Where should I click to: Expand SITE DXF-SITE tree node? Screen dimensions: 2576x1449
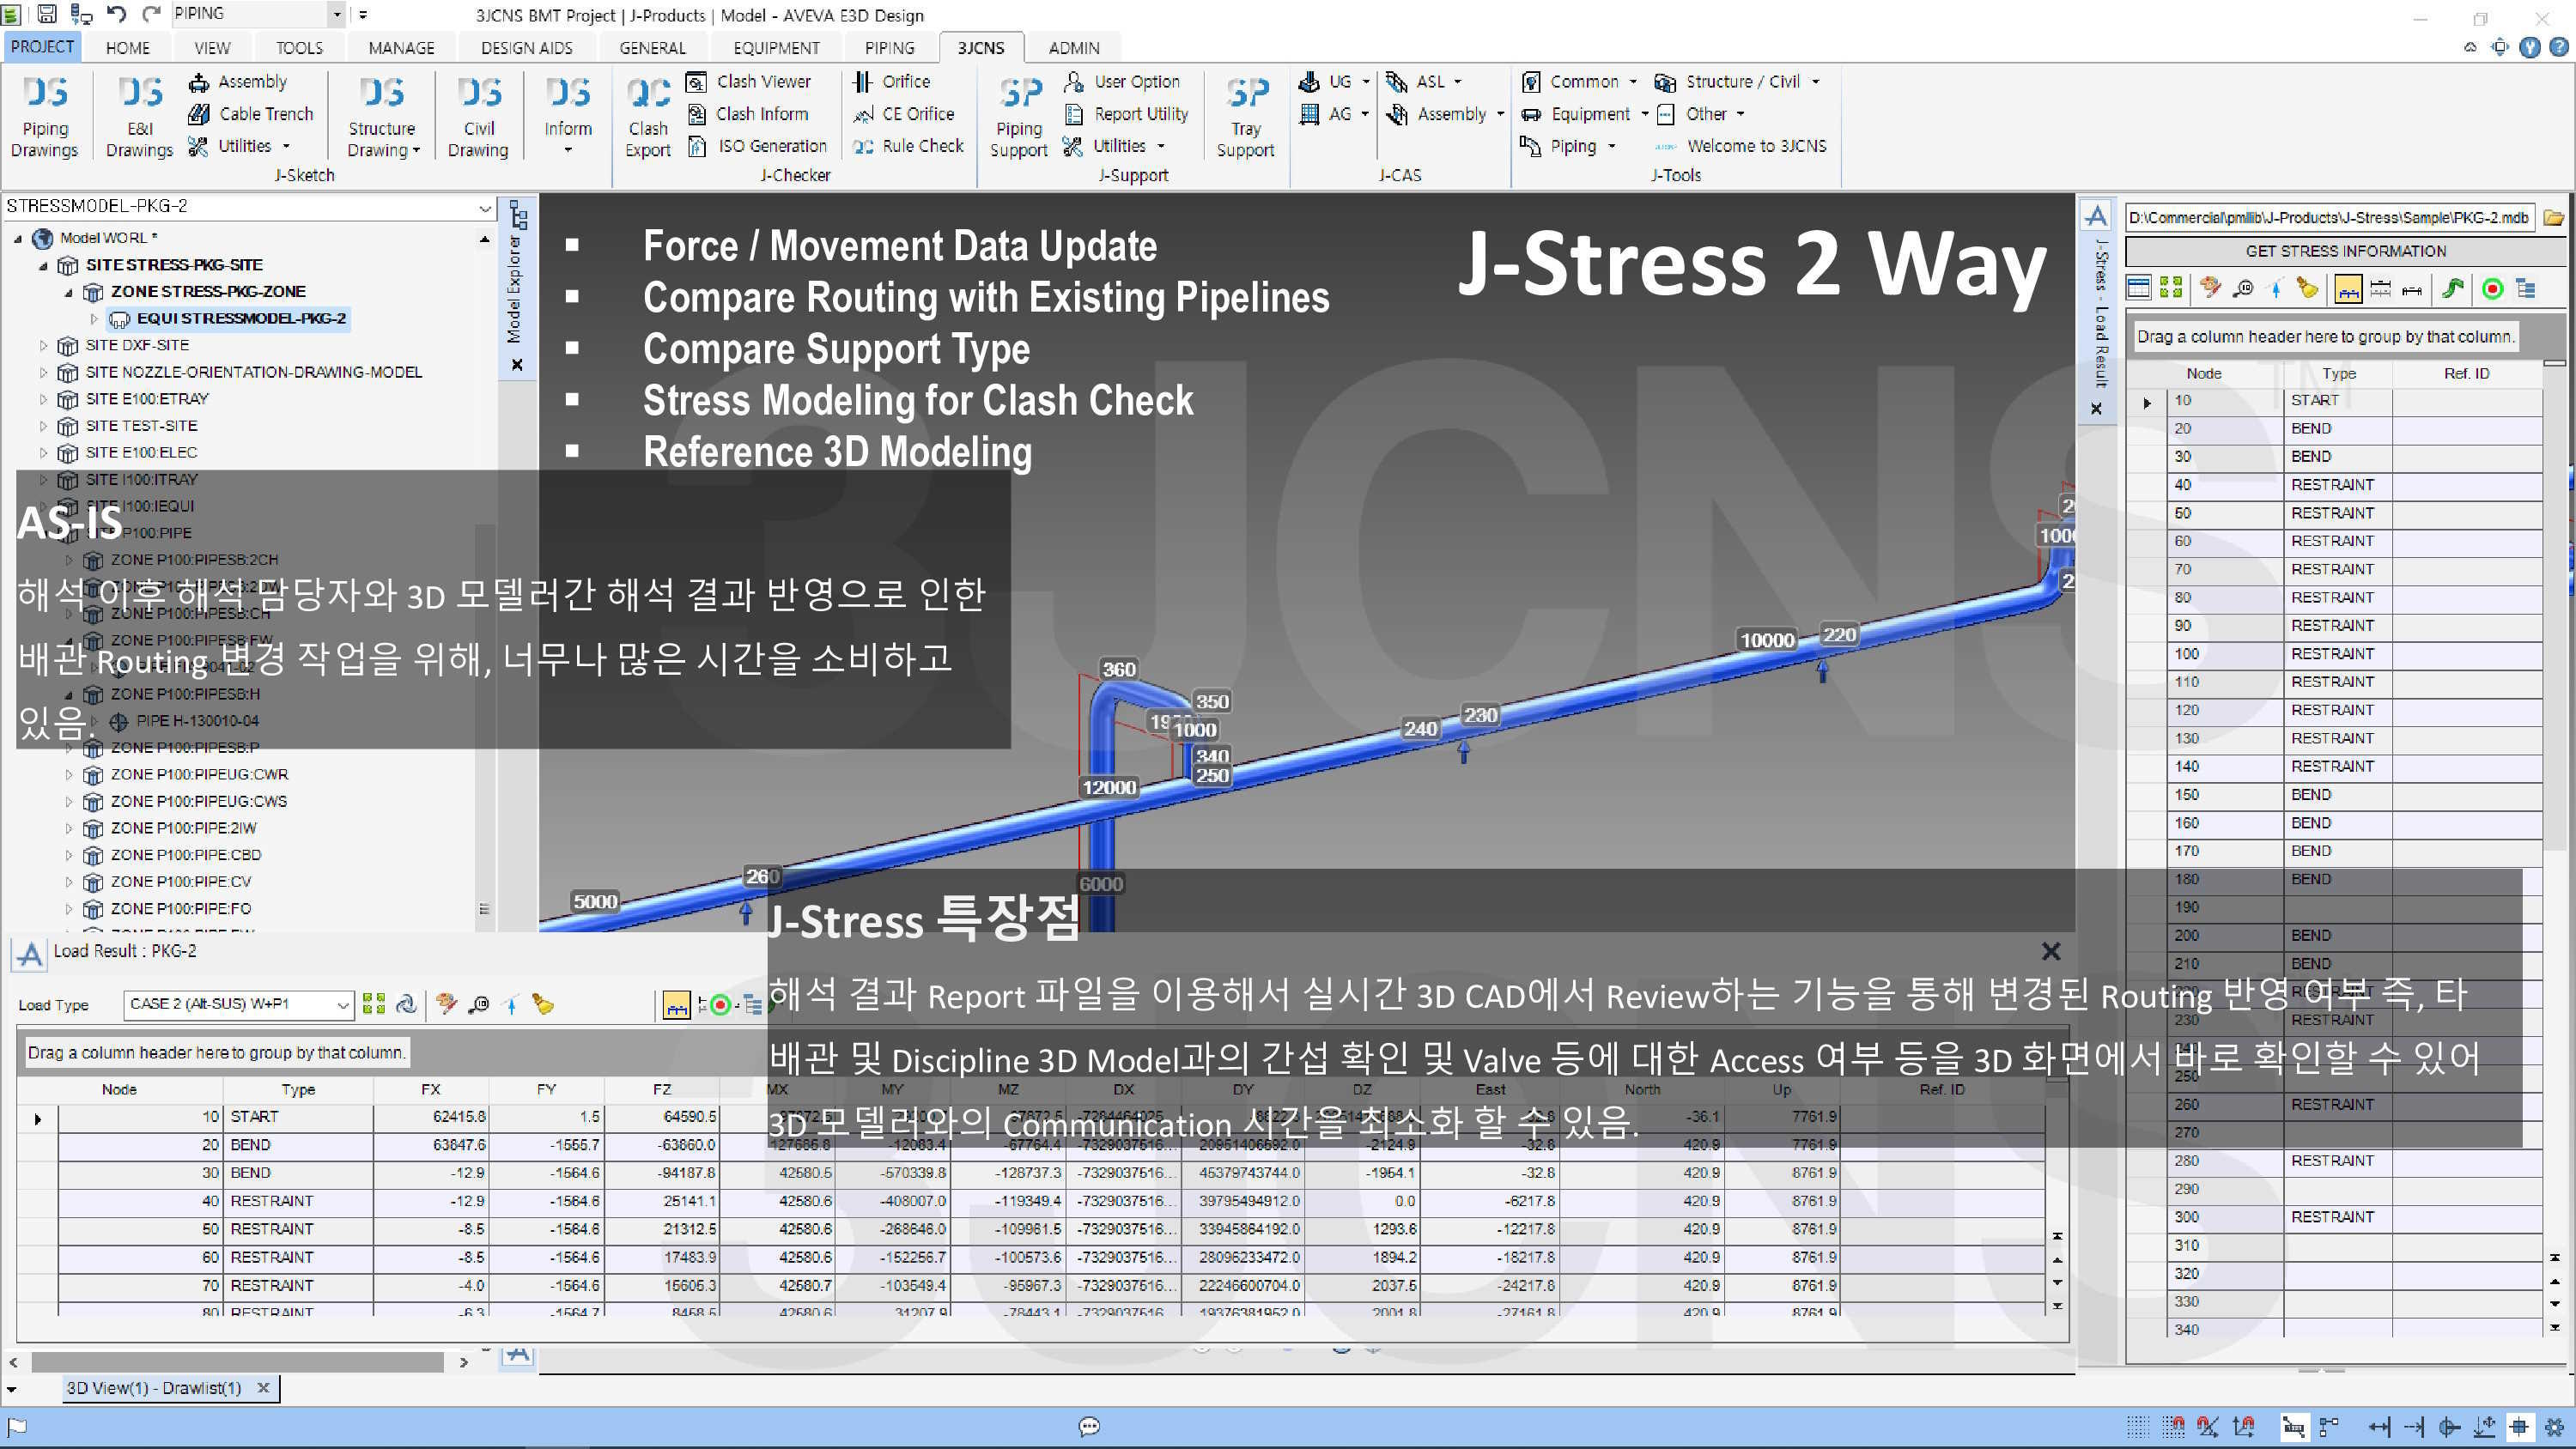pos(44,345)
